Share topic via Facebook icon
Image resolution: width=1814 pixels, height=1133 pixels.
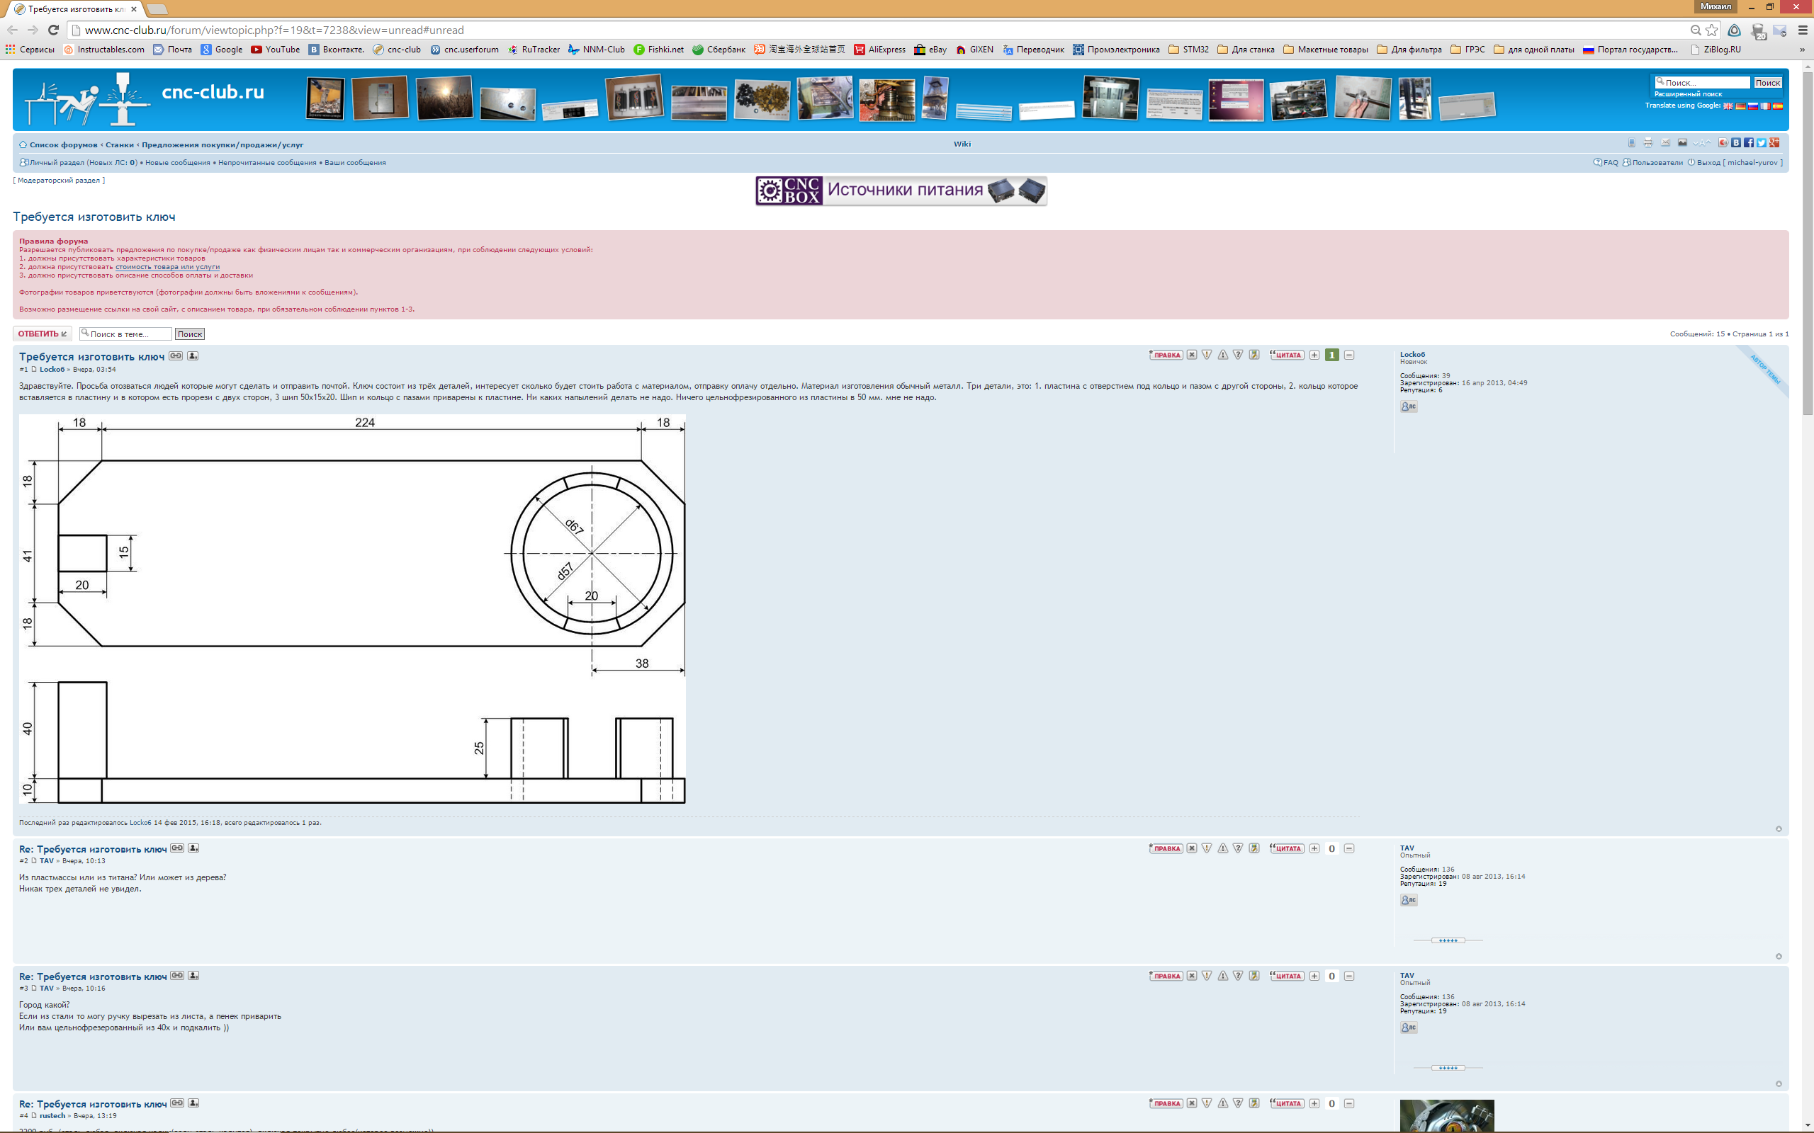1749,142
